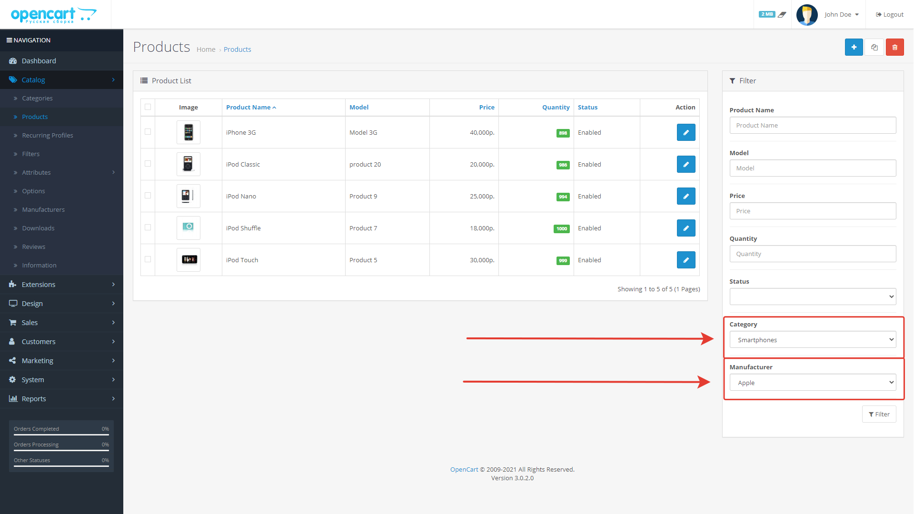Image resolution: width=914 pixels, height=514 pixels.
Task: Open the Manufacturer dropdown showing Apple
Action: (x=812, y=383)
